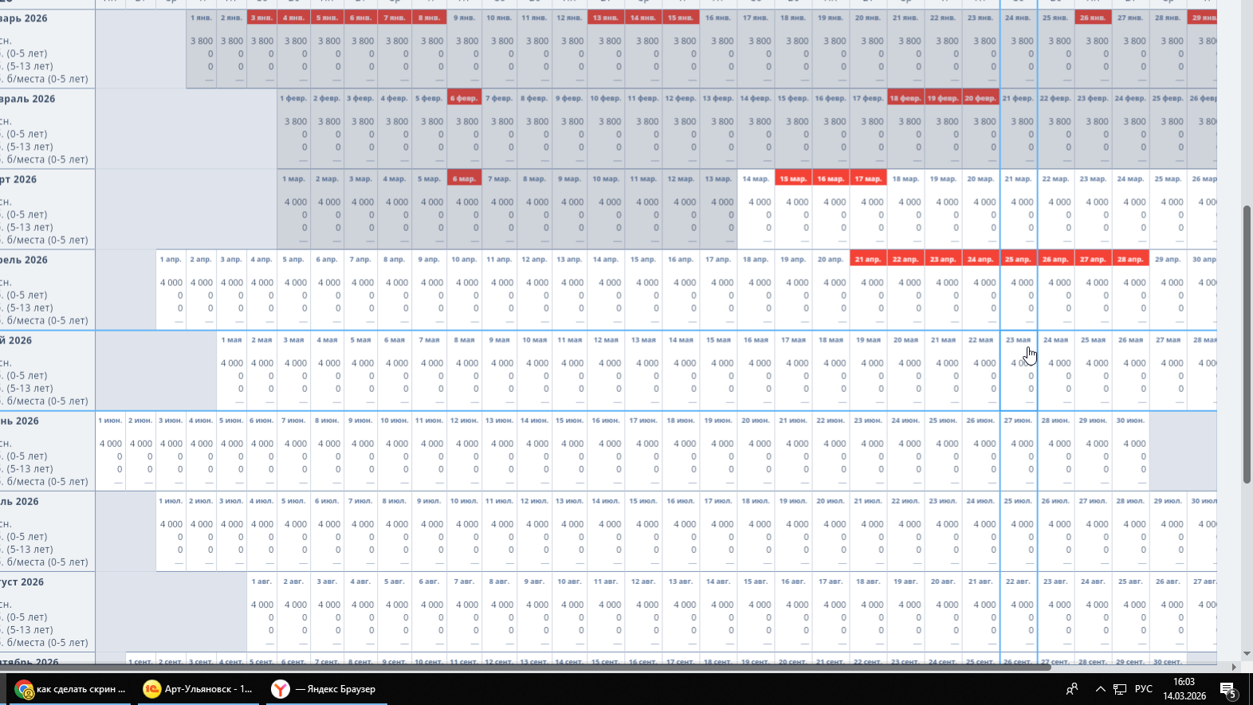
Task: Select the '1 авг.' date header
Action: pos(261,581)
